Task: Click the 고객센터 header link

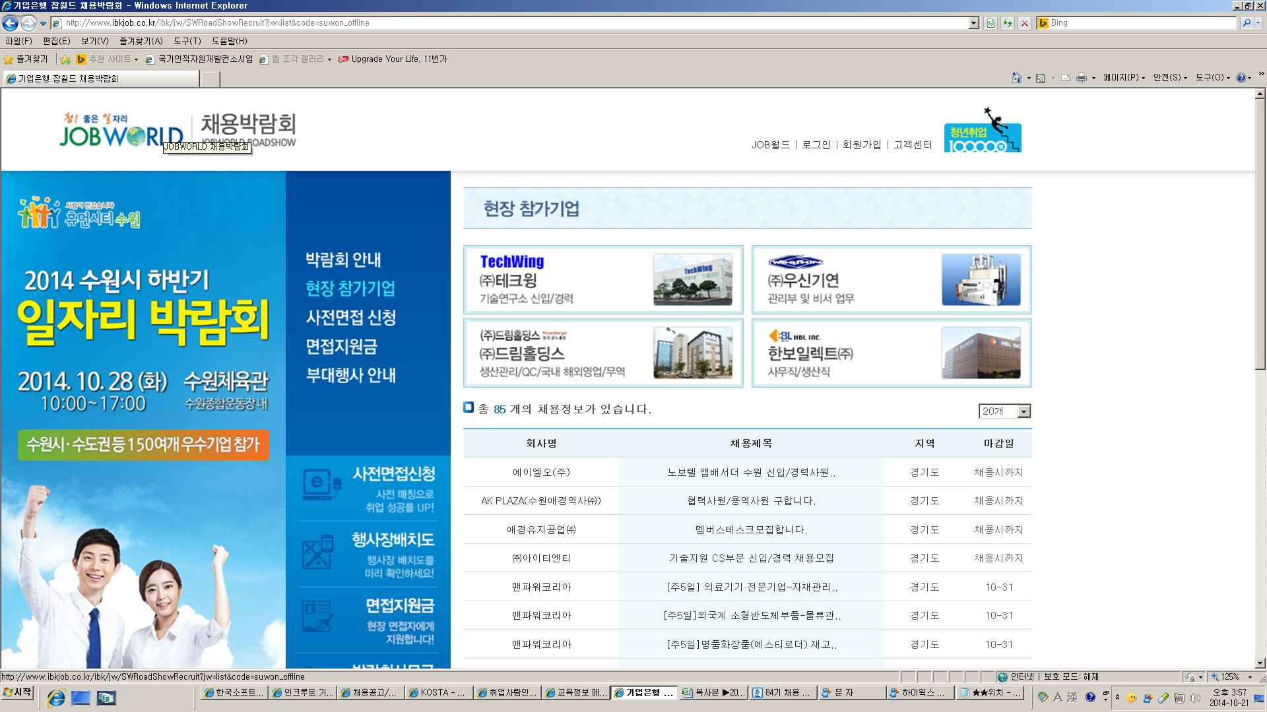Action: pos(913,145)
